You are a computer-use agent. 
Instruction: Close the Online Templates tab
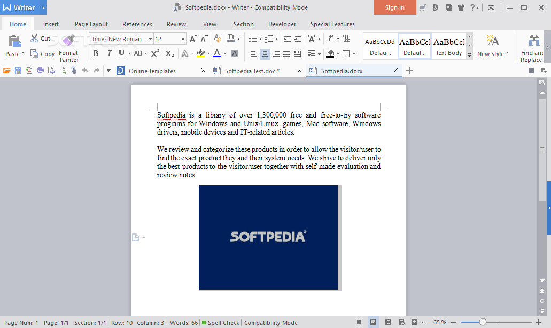click(203, 71)
